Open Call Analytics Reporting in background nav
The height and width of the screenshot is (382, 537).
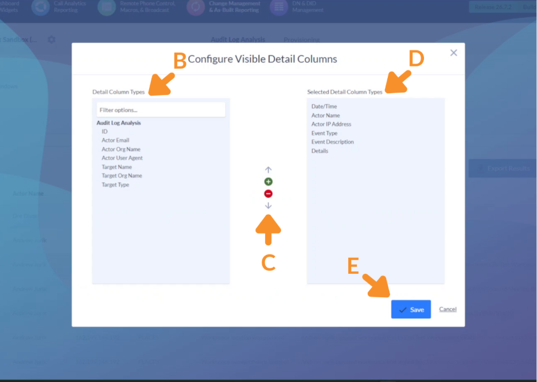59,7
